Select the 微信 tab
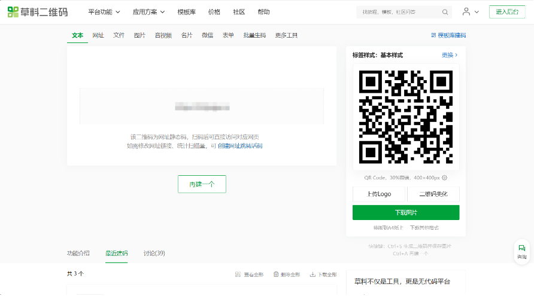 pos(207,35)
